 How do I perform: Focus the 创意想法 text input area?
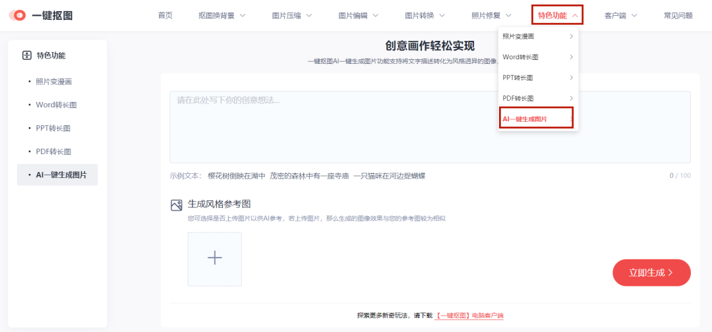(430, 127)
